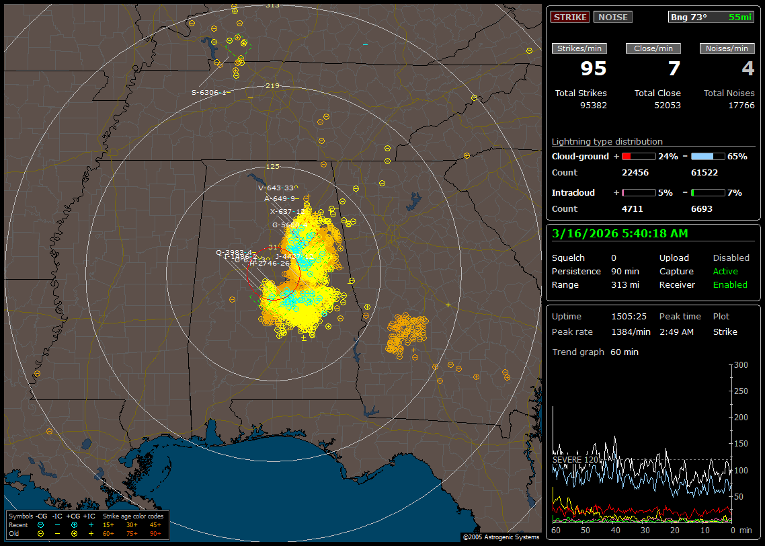Click the recent +CG symbol in legend
Image resolution: width=765 pixels, height=546 pixels.
click(x=74, y=524)
